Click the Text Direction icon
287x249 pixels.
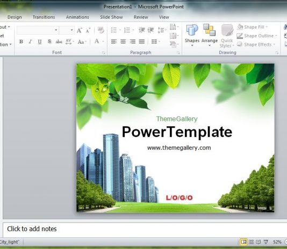tap(173, 27)
